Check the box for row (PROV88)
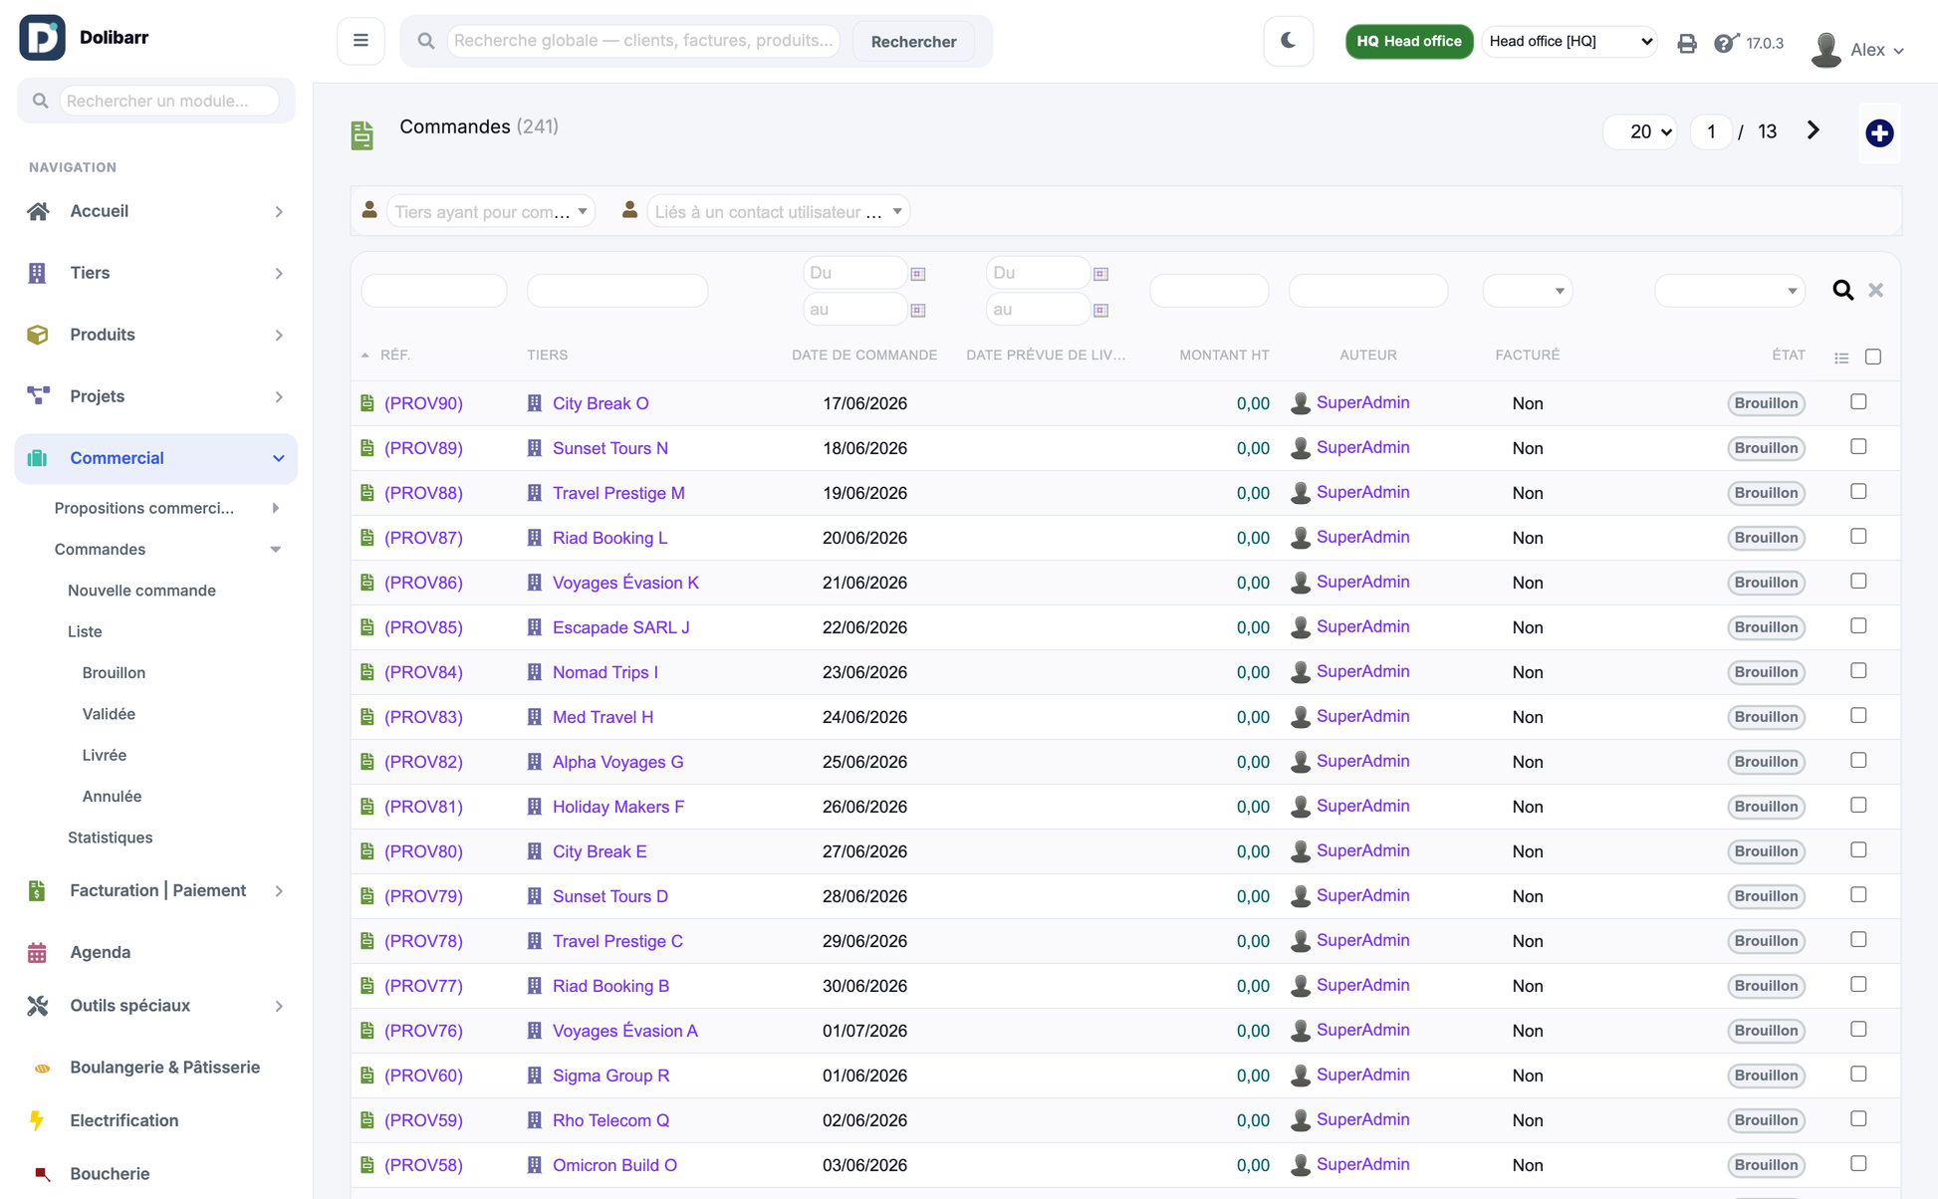This screenshot has height=1199, width=1938. 1858,492
